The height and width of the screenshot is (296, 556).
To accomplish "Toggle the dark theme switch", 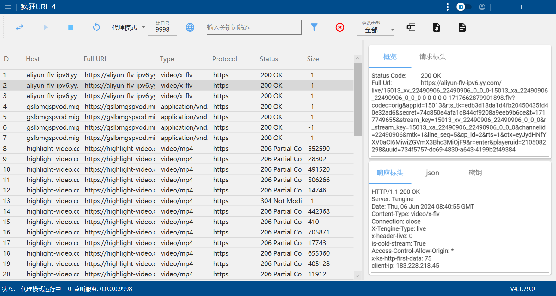I will click(464, 7).
